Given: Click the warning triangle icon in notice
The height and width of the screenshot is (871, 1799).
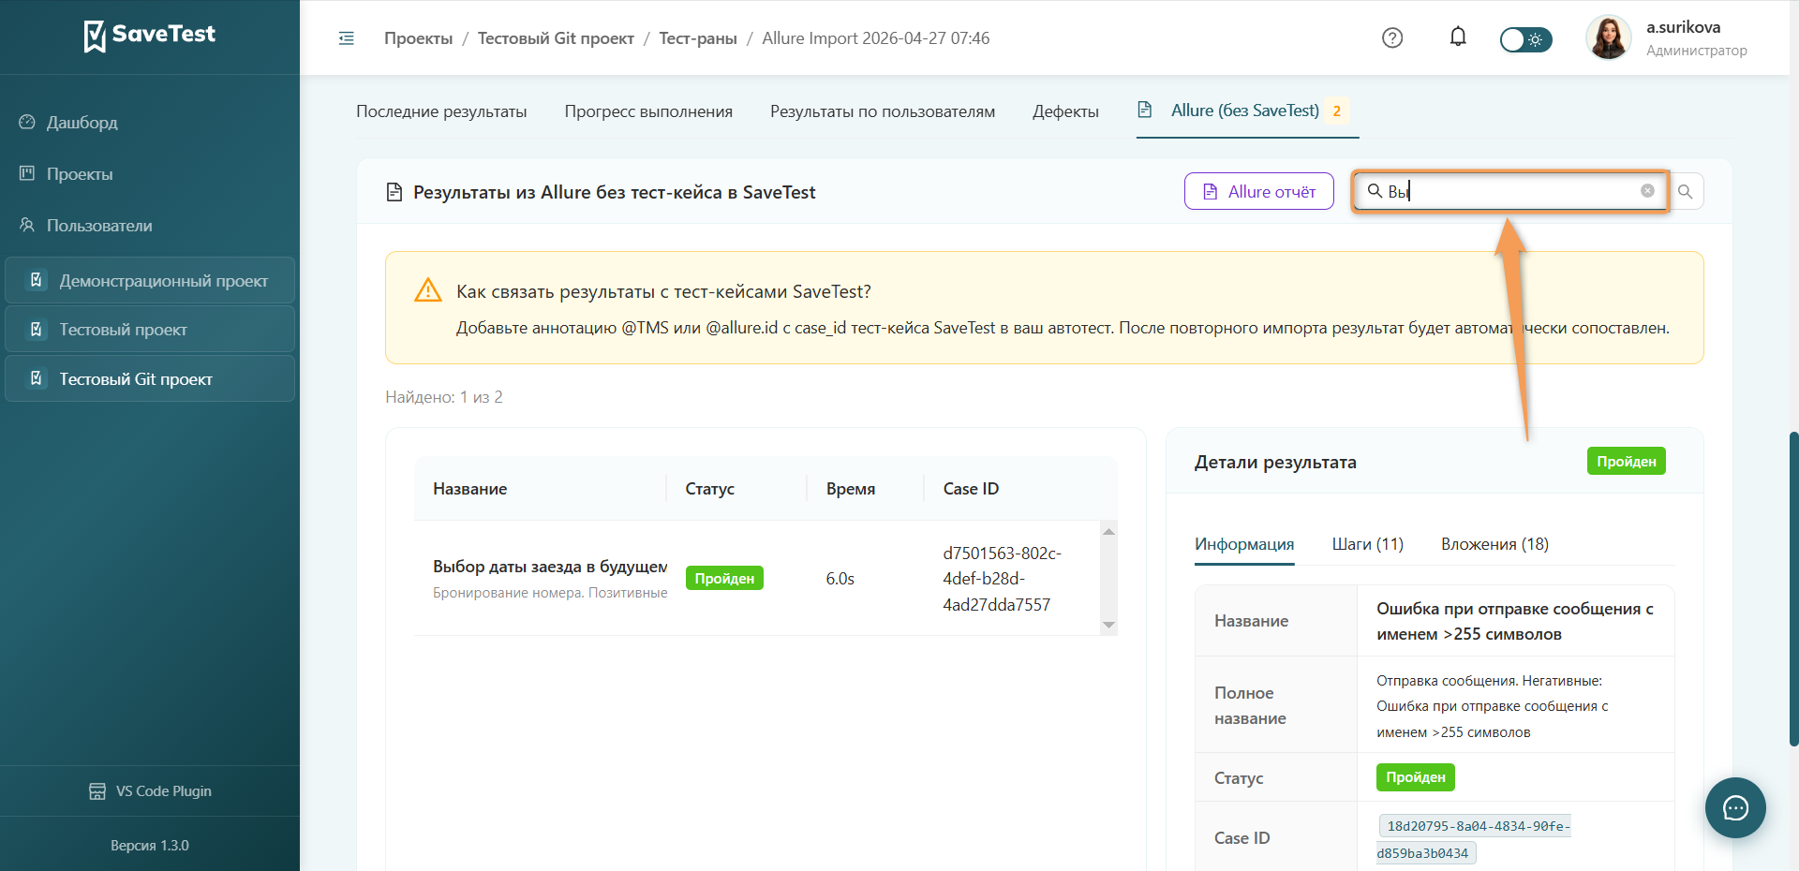Looking at the screenshot, I should [428, 290].
